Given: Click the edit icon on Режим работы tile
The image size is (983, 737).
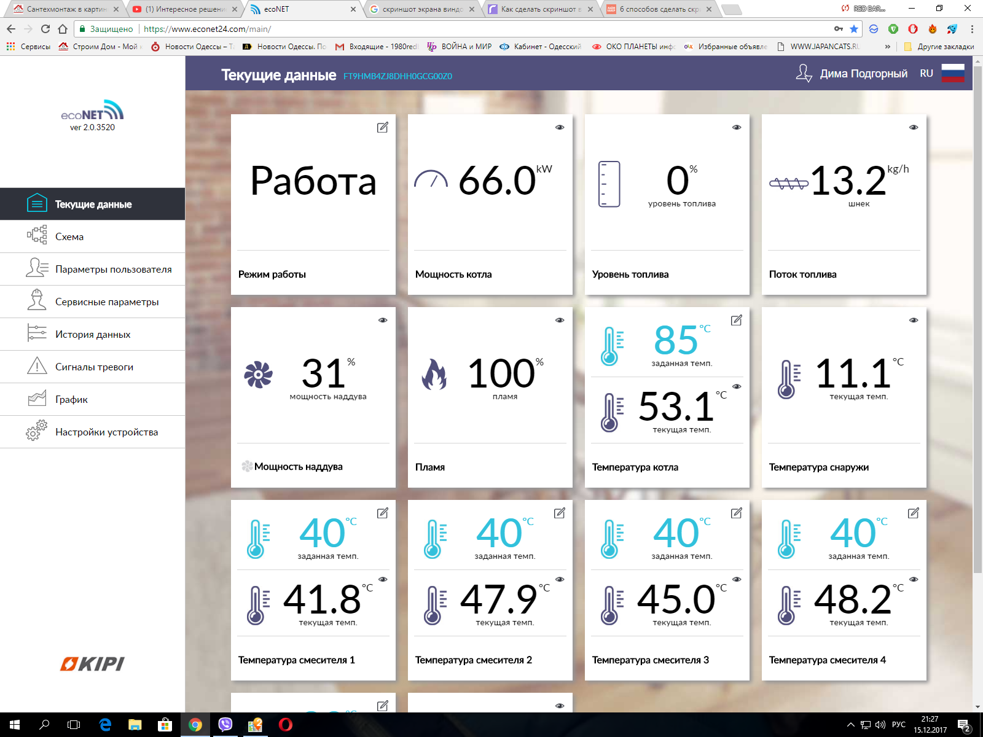Looking at the screenshot, I should coord(382,127).
